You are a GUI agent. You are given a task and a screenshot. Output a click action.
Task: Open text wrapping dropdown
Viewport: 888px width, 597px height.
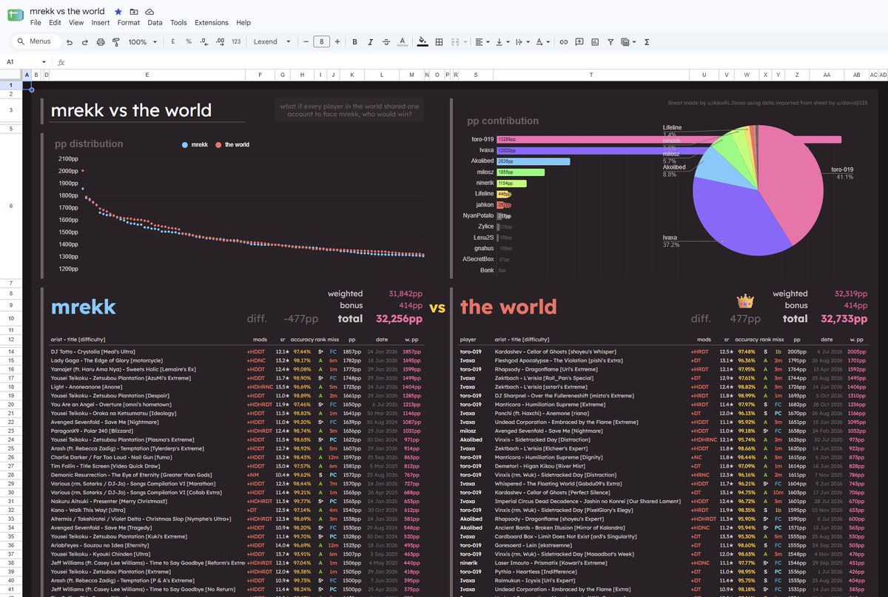click(522, 42)
